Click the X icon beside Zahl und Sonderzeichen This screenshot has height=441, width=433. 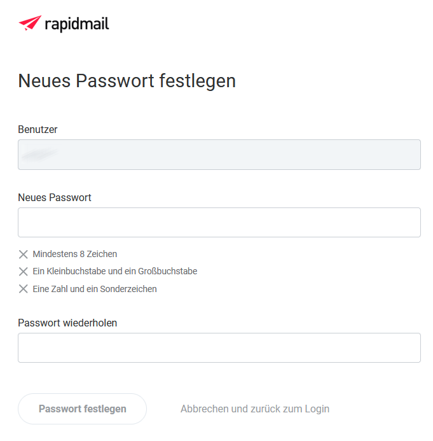pyautogui.click(x=24, y=289)
